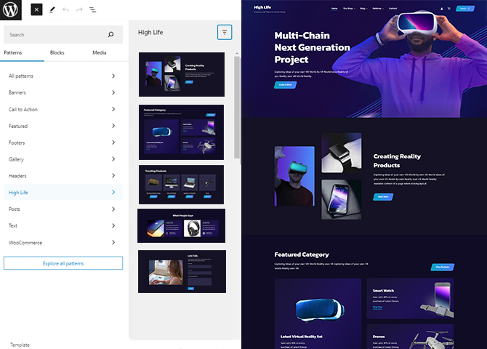The height and width of the screenshot is (349, 487).
Task: Expand the Call to Action category
Action: point(61,109)
